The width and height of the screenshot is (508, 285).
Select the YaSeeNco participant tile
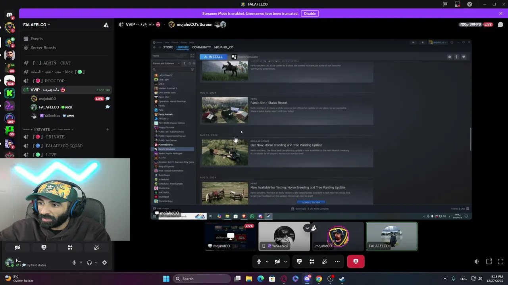pos(284,236)
